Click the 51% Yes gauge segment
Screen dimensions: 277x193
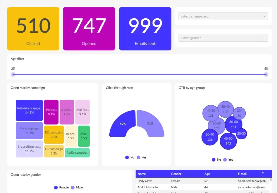pos(150,123)
